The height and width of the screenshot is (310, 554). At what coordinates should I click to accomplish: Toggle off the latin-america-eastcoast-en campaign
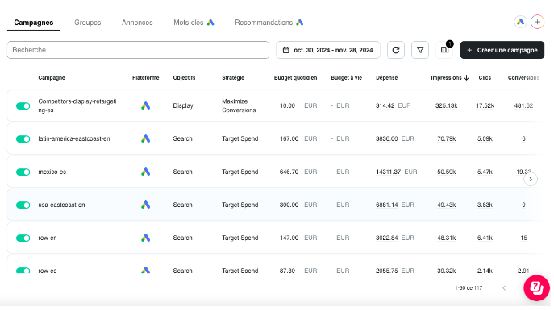pos(23,139)
